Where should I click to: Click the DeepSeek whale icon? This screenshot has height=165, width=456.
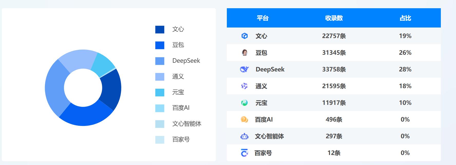point(244,69)
